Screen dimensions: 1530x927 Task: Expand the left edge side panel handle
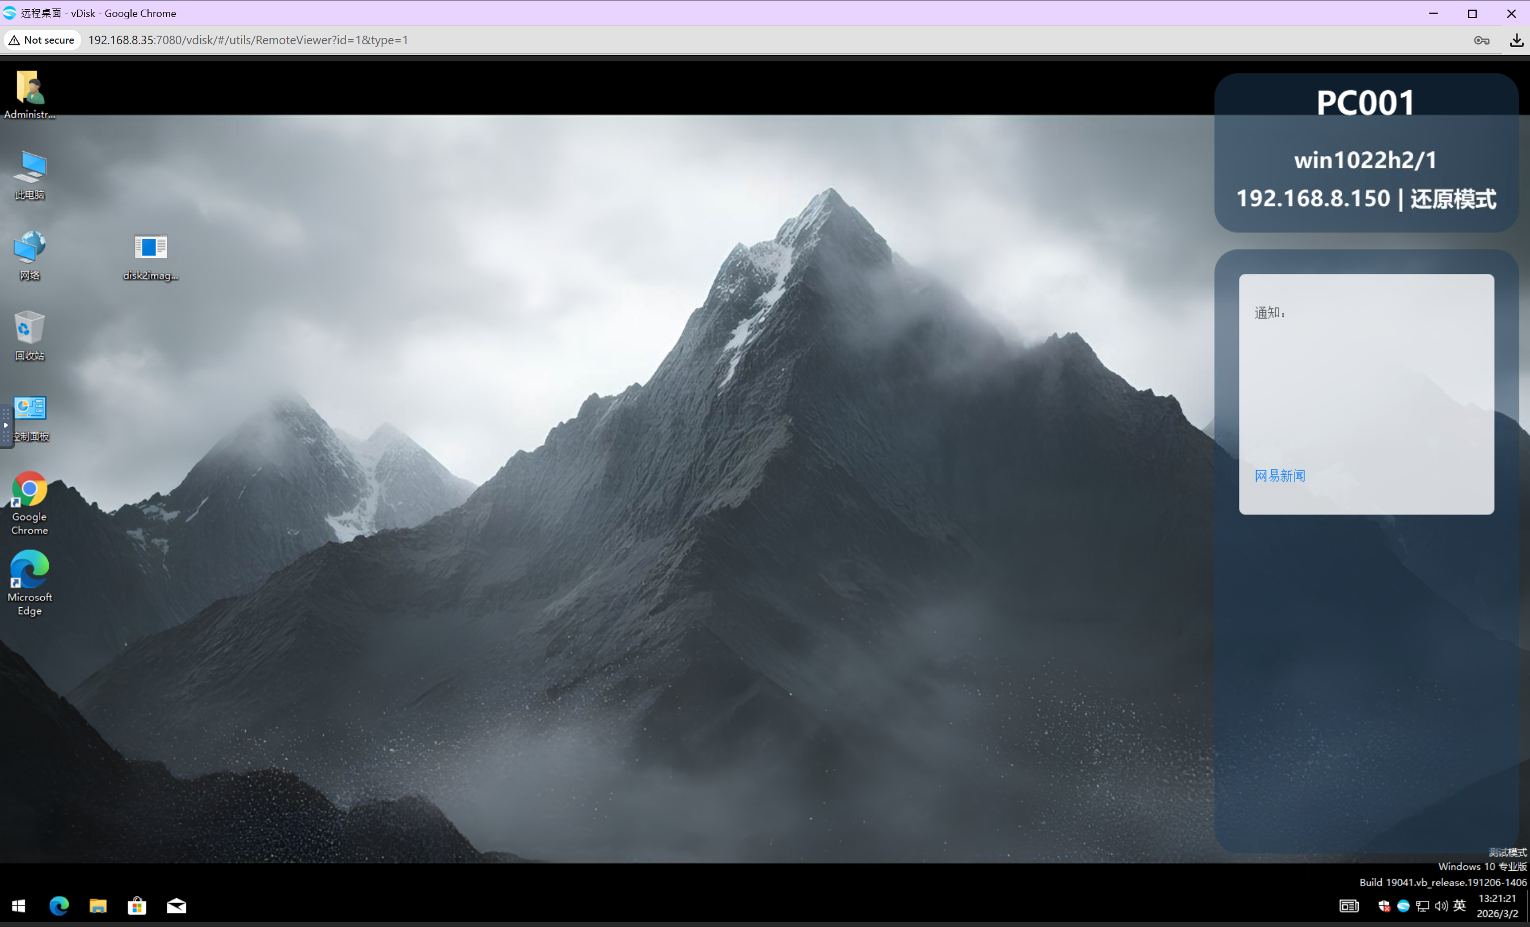pyautogui.click(x=6, y=426)
